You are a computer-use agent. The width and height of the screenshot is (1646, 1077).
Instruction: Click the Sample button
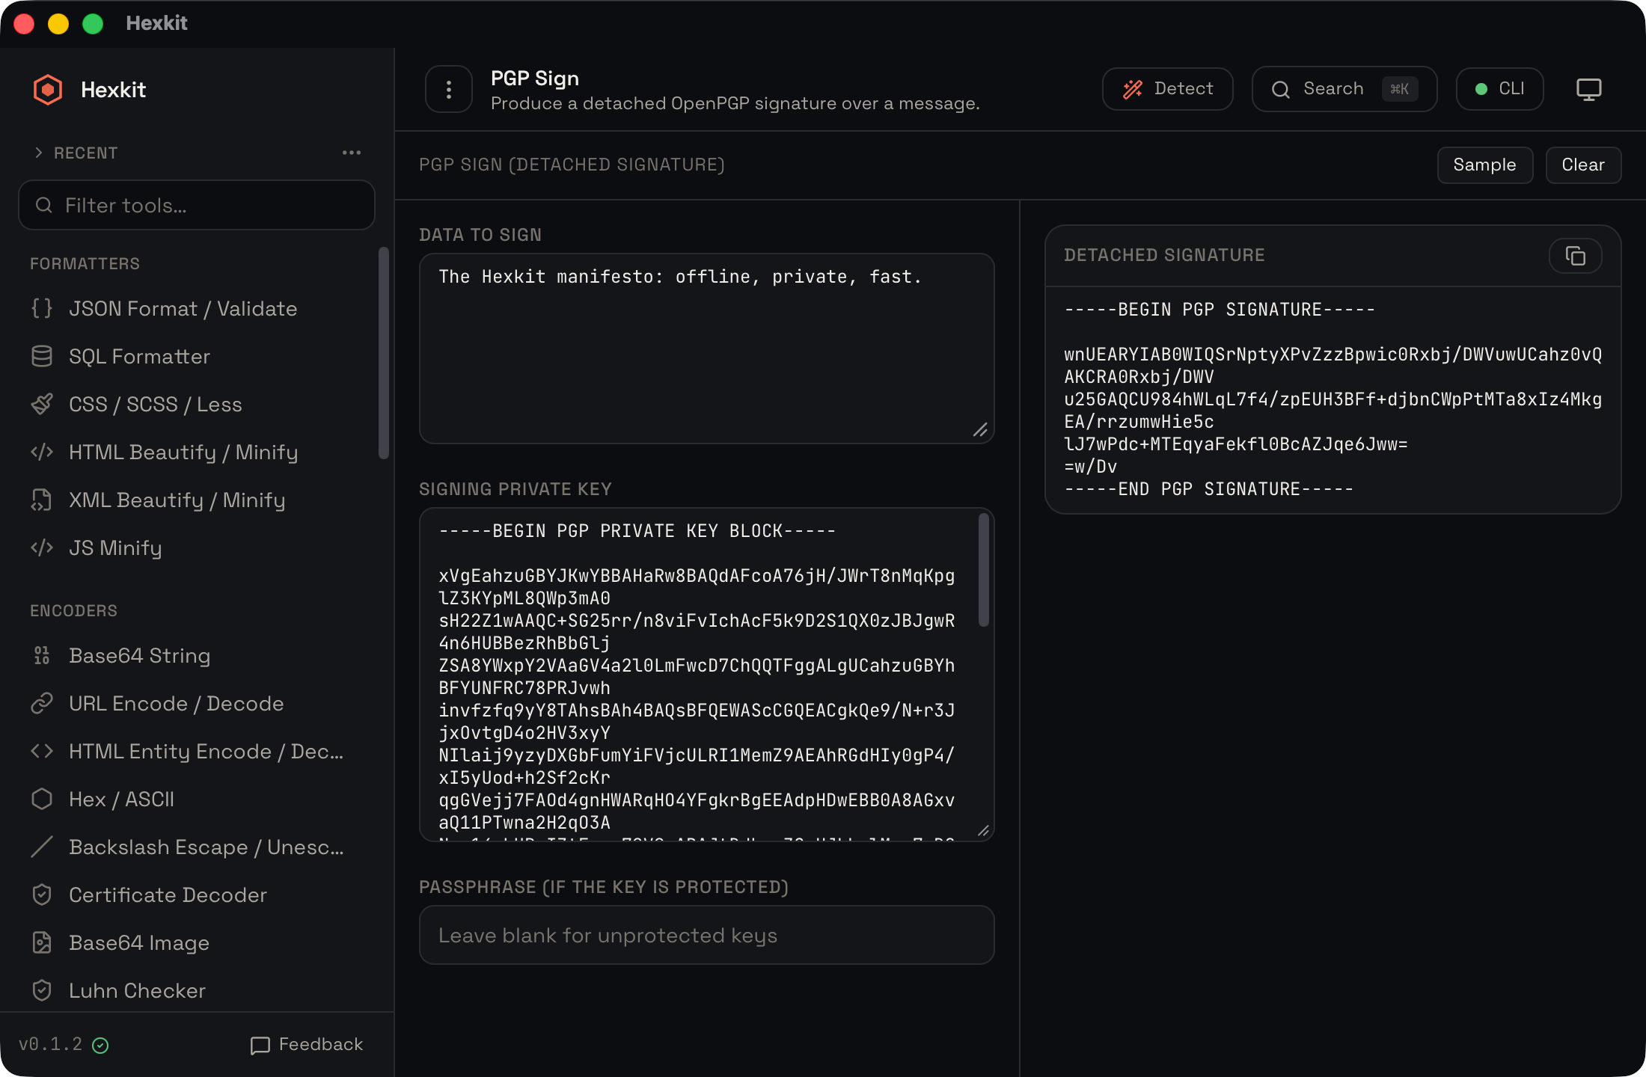(x=1484, y=165)
